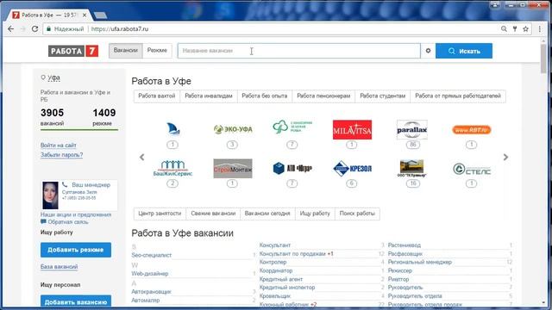Open the Свежие вакансии tab
This screenshot has height=310, width=552.
(x=213, y=214)
